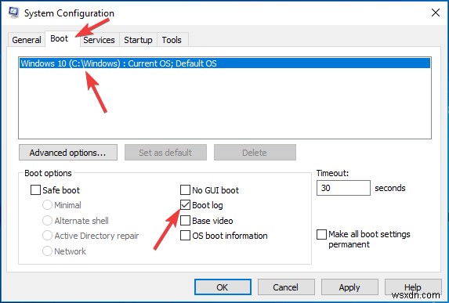This screenshot has height=303, width=449.
Task: Open the Tools tab
Action: click(172, 40)
